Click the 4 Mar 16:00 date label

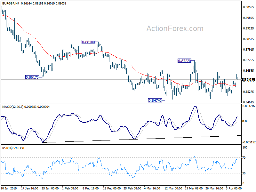click(x=152, y=188)
